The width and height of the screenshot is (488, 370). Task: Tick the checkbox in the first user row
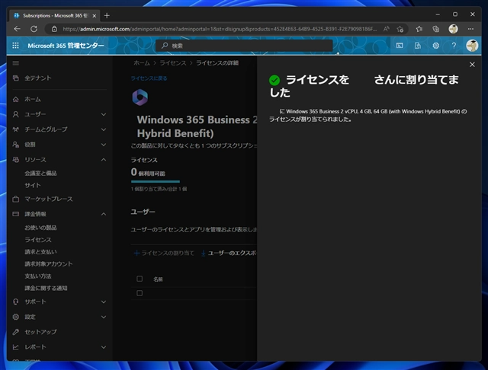point(140,293)
